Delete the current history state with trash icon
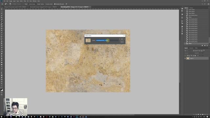210x118 pixels. [207, 46]
